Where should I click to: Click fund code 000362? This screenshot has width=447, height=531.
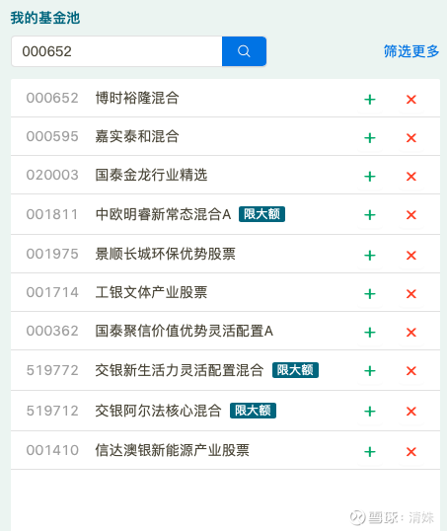(52, 331)
